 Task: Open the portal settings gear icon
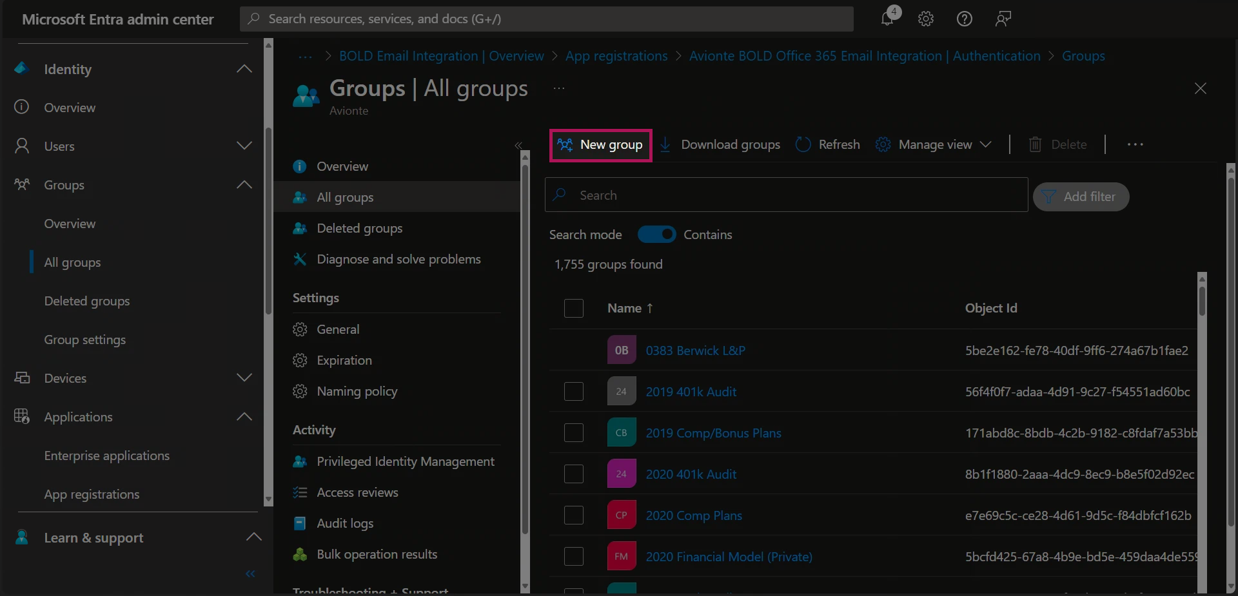[x=926, y=19]
